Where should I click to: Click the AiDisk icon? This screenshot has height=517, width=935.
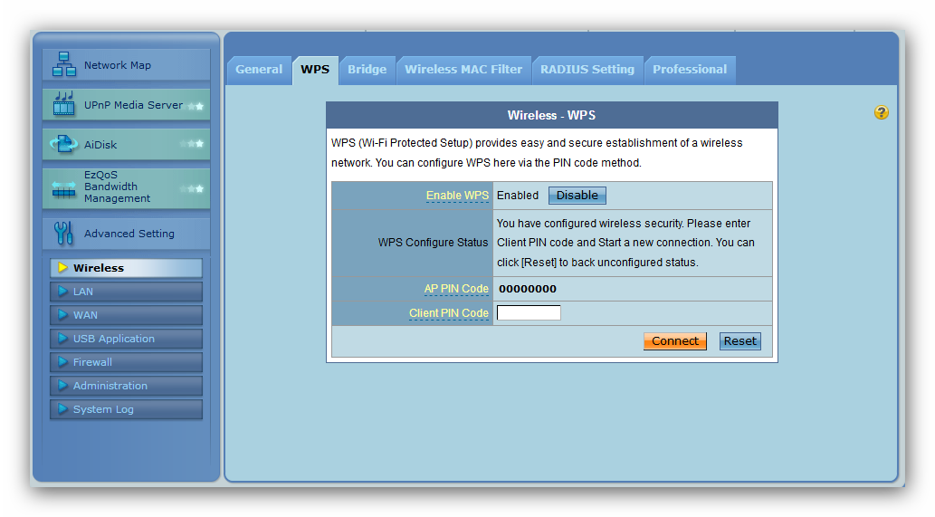[64, 145]
